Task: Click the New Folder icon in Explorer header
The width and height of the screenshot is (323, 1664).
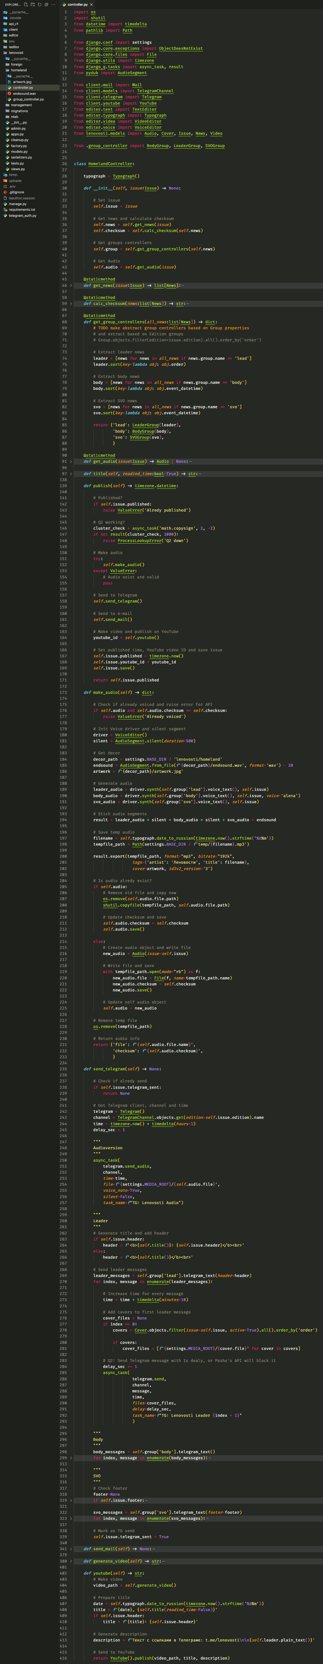Action: [x=32, y=4]
